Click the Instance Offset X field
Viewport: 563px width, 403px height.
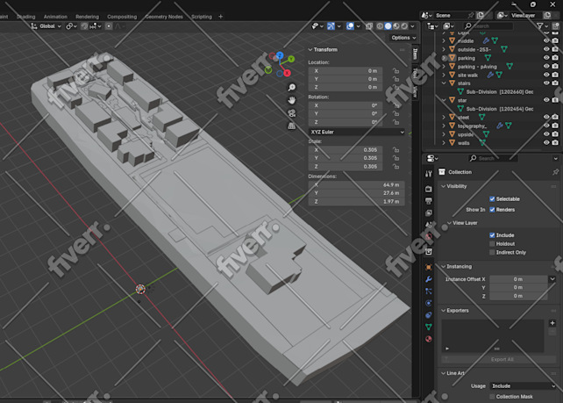coord(517,279)
